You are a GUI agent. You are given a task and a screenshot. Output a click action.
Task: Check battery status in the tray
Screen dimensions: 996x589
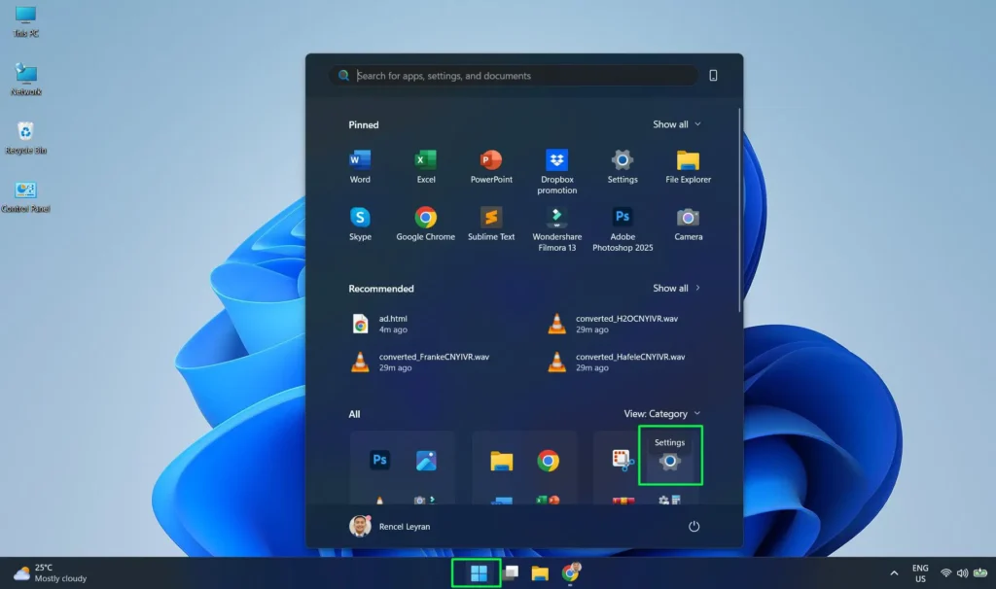tap(978, 572)
